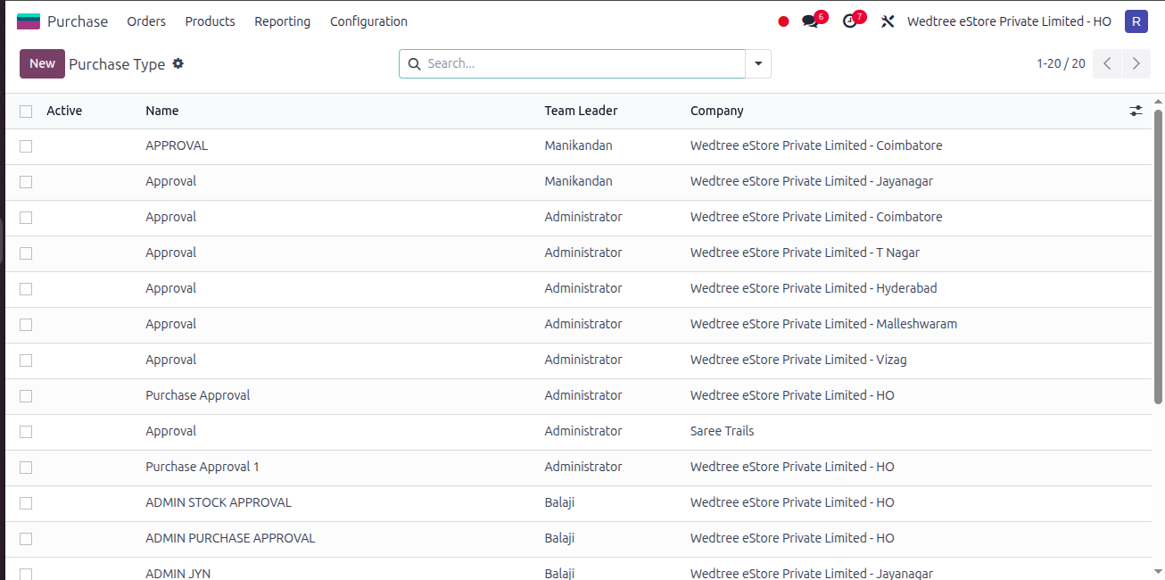Create a New purchase type
Image resolution: width=1165 pixels, height=580 pixels.
click(x=42, y=63)
